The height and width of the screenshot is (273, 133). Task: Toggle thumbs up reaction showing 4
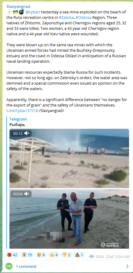(x=54, y=255)
